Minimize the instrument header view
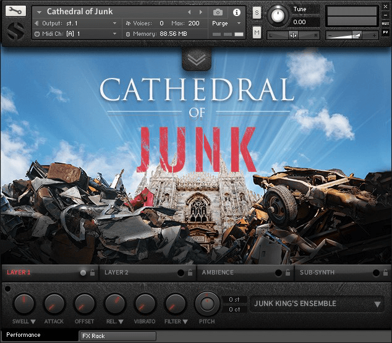 (385, 15)
